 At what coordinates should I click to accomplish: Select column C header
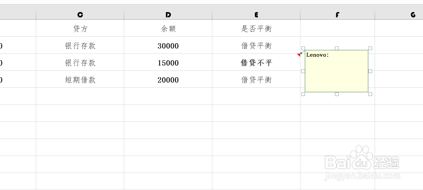[80, 15]
